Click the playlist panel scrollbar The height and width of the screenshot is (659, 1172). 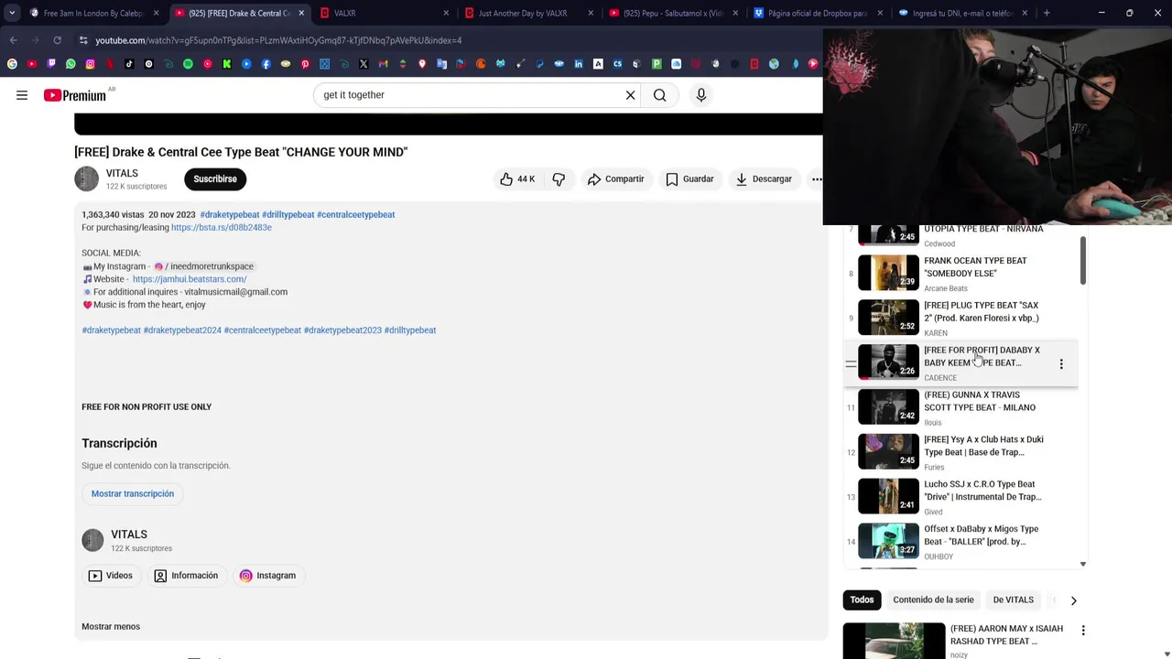tap(1083, 261)
